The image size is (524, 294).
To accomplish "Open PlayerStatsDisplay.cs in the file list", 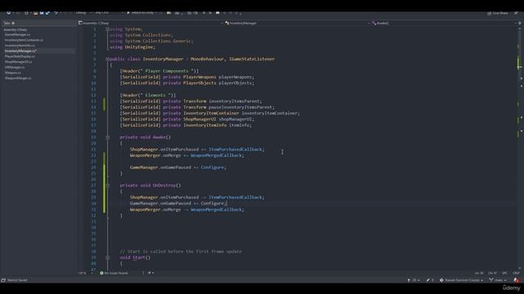I will (x=20, y=56).
